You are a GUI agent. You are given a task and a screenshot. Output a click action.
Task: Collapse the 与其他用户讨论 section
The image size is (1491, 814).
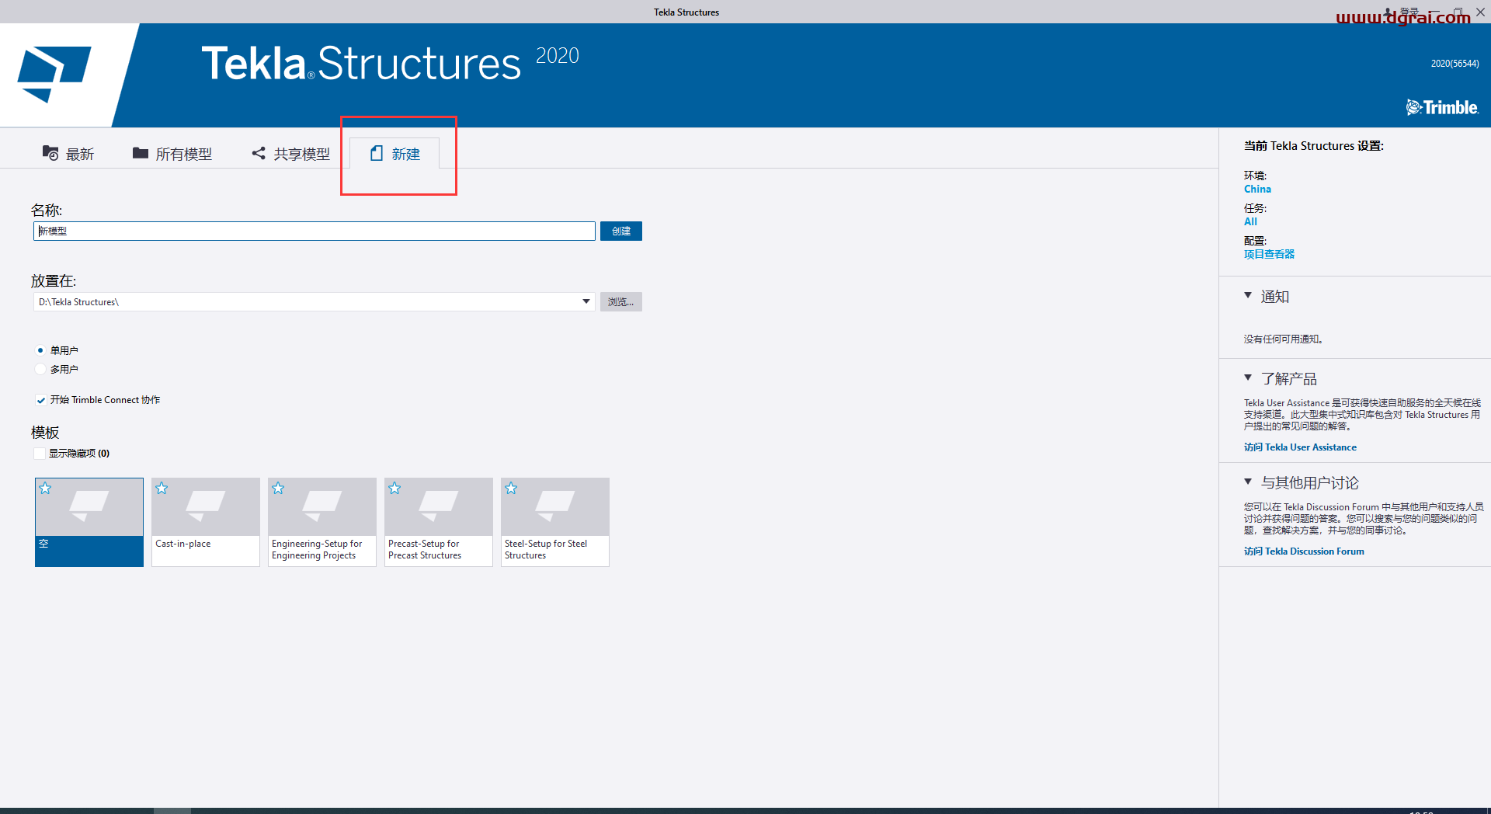(x=1248, y=482)
